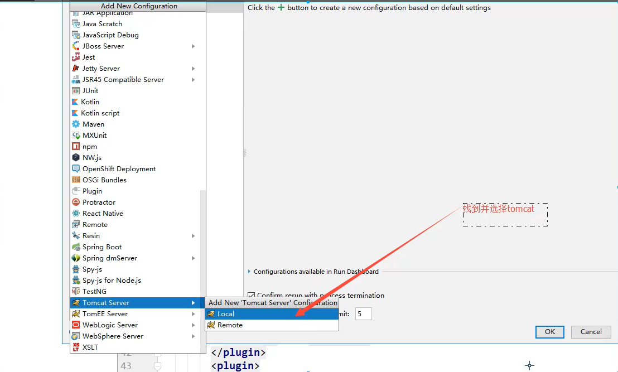The width and height of the screenshot is (618, 372).
Task: Expand Configurations available in Run Dashboard
Action: click(x=249, y=272)
